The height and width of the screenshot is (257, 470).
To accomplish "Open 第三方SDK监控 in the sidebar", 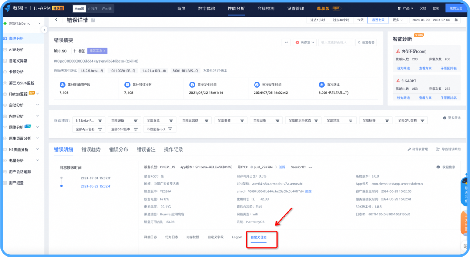I will tap(23, 83).
